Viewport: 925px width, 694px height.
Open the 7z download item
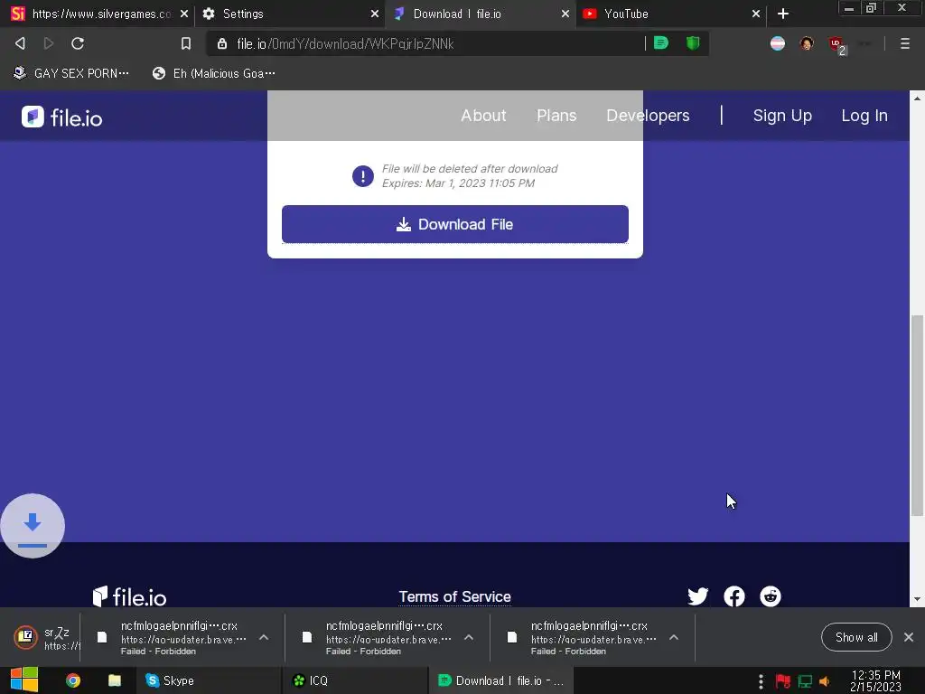pyautogui.click(x=44, y=637)
